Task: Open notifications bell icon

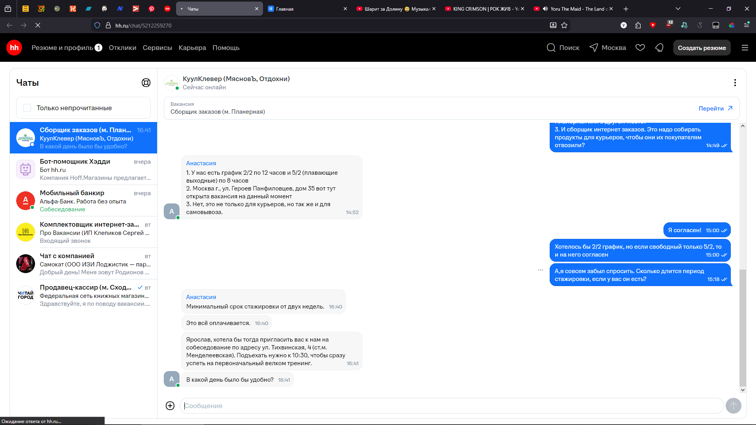Action: click(x=659, y=48)
